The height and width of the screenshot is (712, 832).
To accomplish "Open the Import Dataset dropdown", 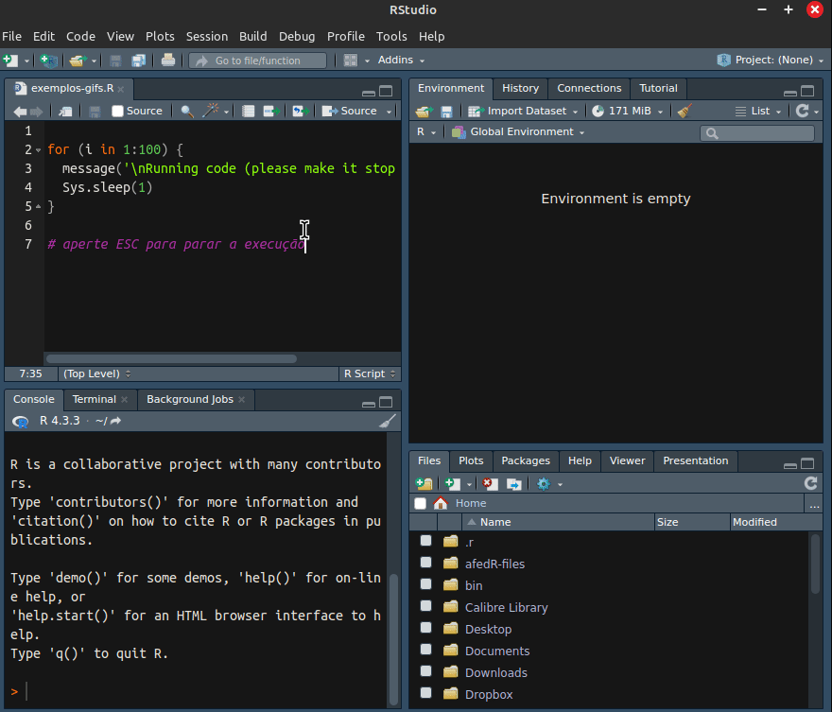I will pos(525,112).
